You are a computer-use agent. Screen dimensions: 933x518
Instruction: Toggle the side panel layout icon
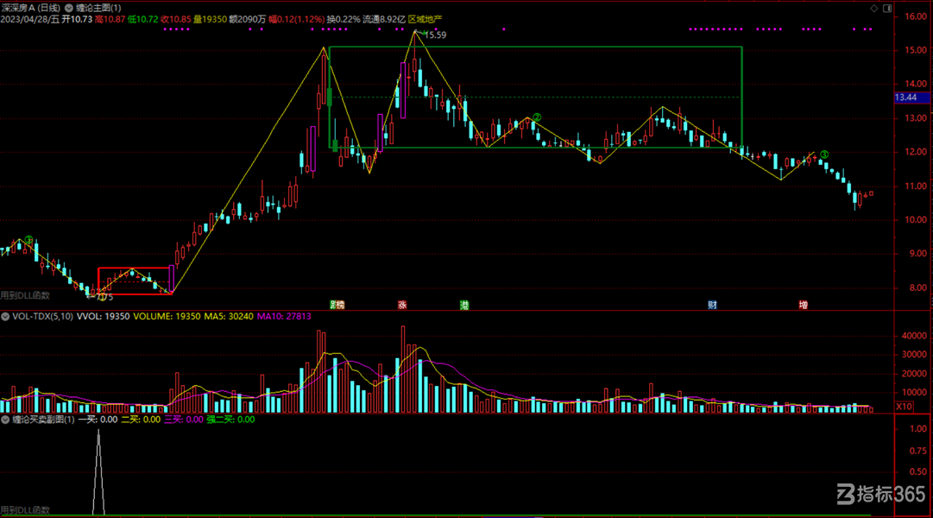[887, 8]
